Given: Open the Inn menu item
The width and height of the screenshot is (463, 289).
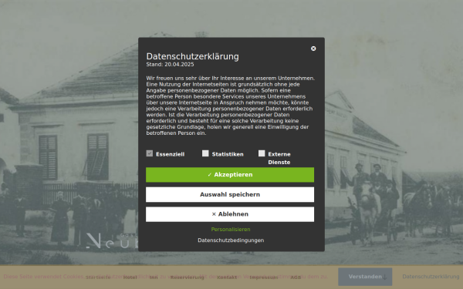Looking at the screenshot, I should pos(154,277).
